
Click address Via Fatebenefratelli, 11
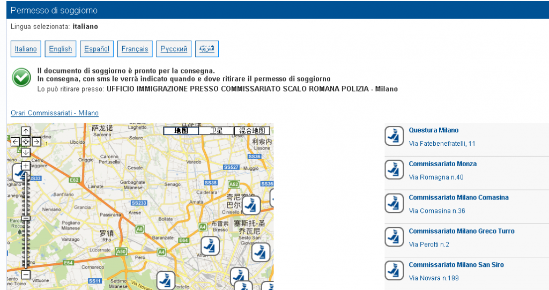pos(442,143)
